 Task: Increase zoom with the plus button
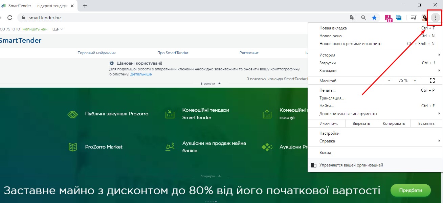[x=415, y=81]
